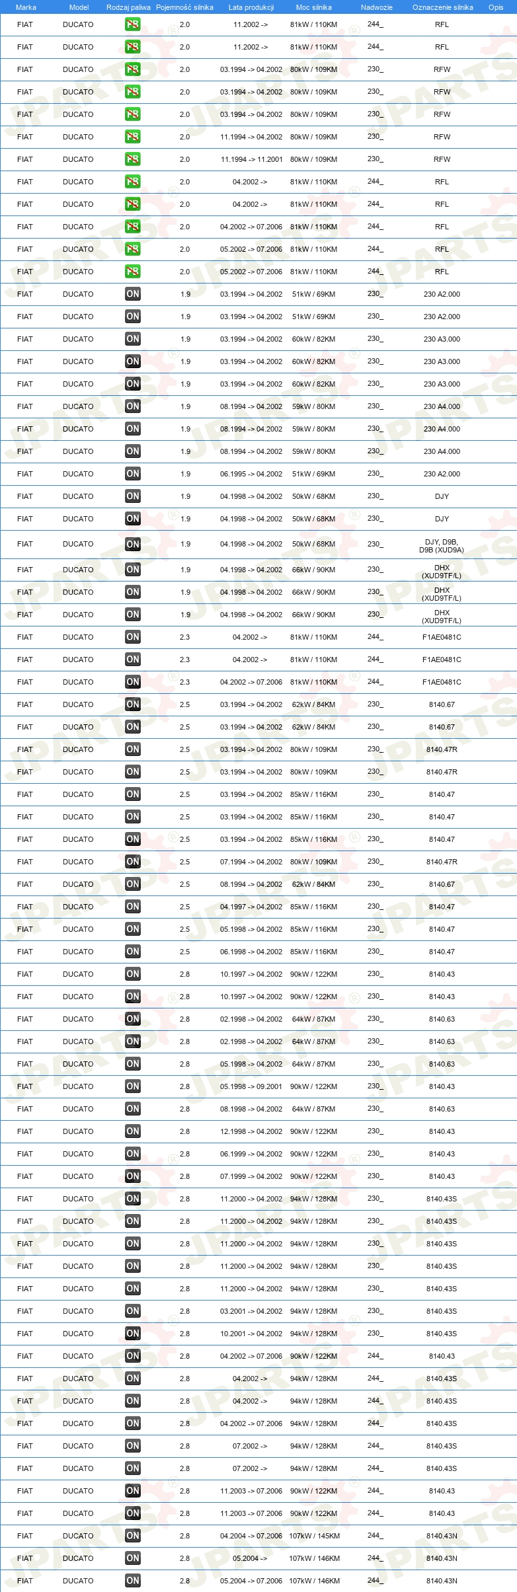This screenshot has height=1592, width=517.
Task: Click the ON icon in the 04.2002 -> 07.2006 90kW / 122KM row
Action: pyautogui.click(x=133, y=1356)
